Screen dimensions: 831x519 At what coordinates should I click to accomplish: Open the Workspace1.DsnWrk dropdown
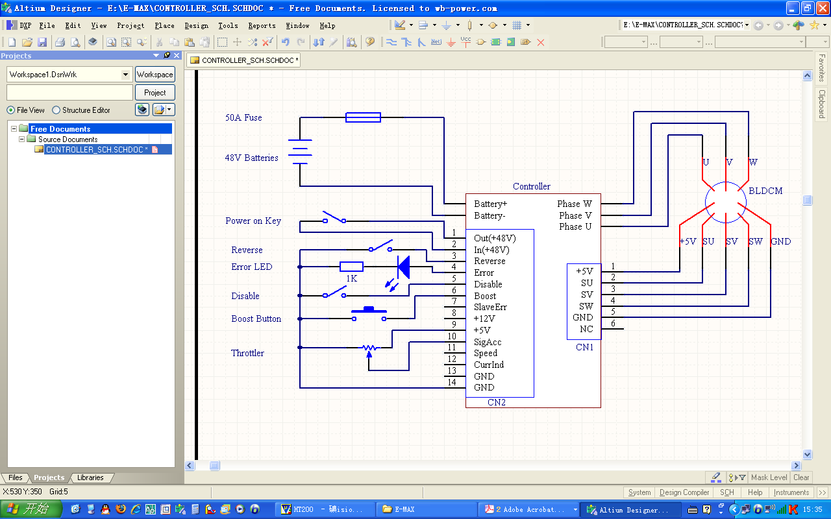click(125, 75)
